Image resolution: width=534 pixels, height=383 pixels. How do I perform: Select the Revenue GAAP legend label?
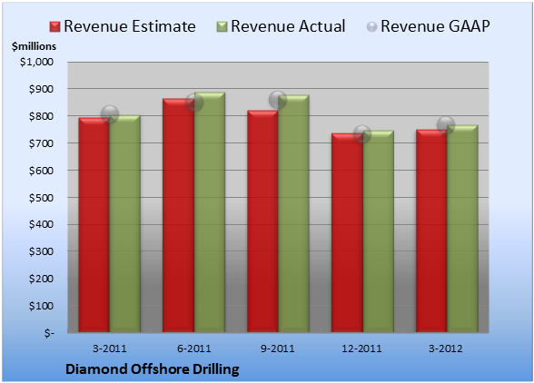(435, 26)
